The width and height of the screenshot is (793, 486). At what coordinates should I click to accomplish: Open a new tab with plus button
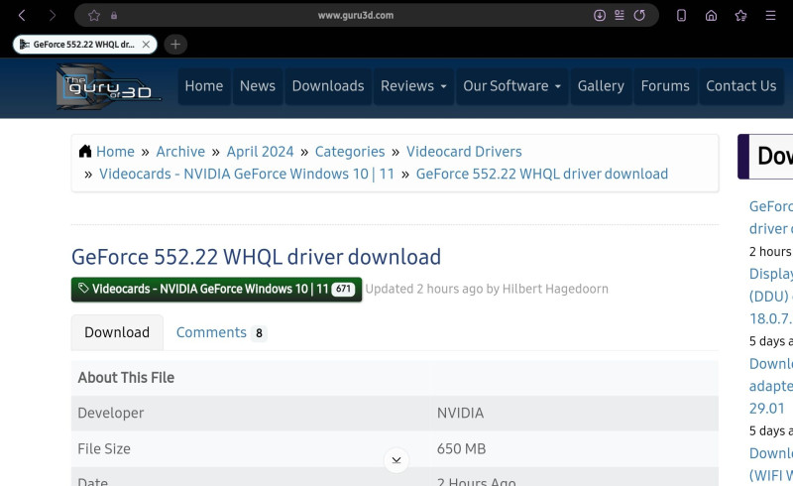(175, 45)
